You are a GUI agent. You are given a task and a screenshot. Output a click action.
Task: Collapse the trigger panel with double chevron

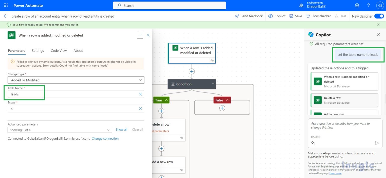click(148, 35)
